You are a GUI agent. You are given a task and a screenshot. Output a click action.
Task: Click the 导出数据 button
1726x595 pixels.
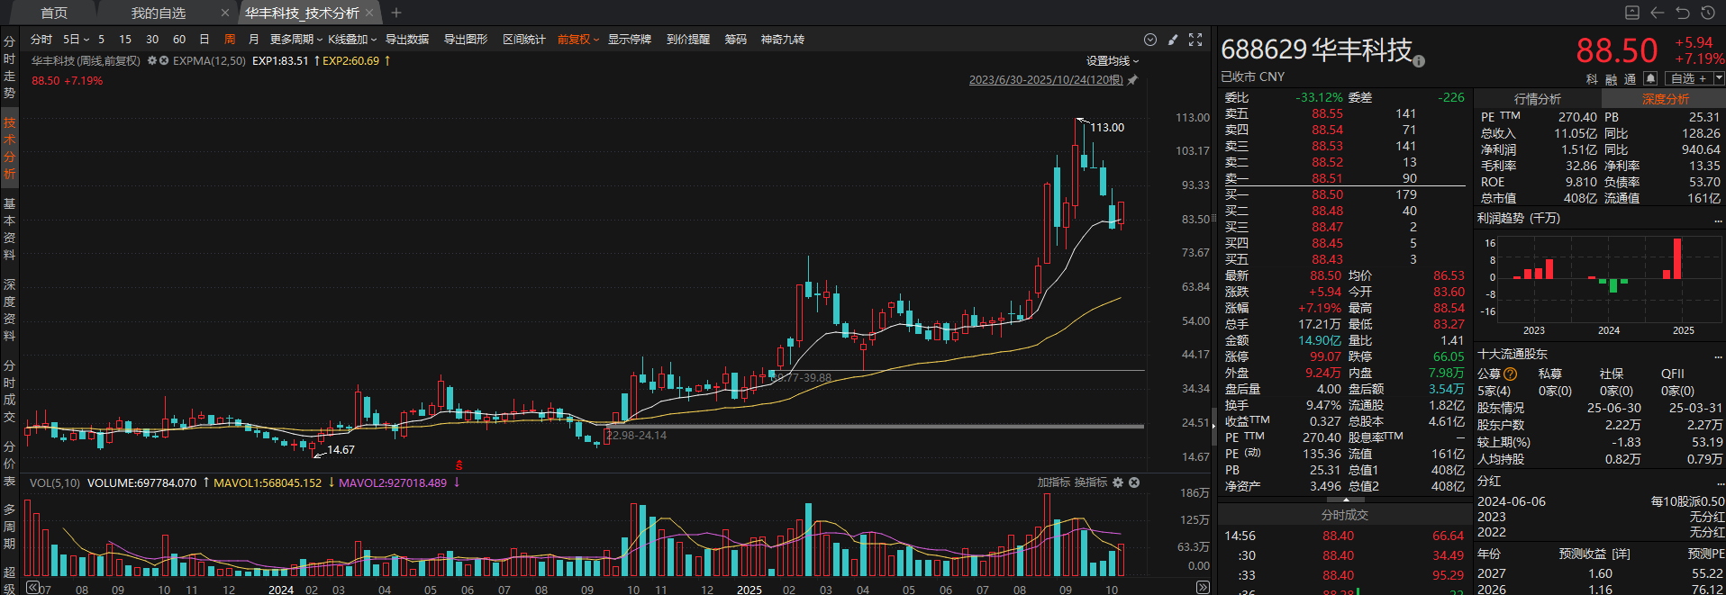pyautogui.click(x=407, y=40)
